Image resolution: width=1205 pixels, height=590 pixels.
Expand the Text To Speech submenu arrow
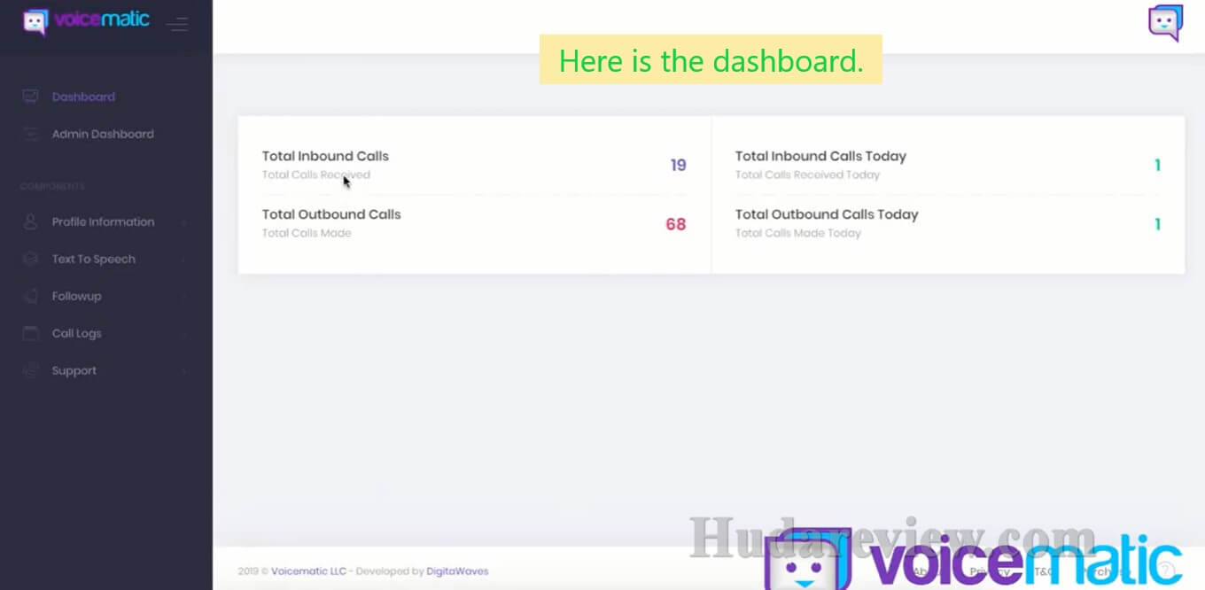pos(183,260)
